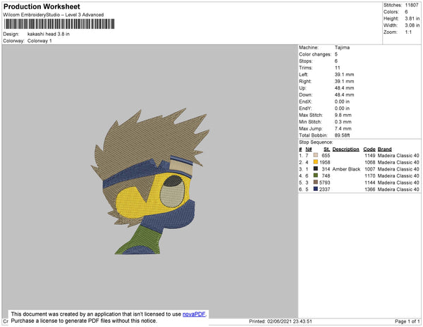Select the beige 655 thread color swatch
This screenshot has height=327, width=423.
[316, 155]
